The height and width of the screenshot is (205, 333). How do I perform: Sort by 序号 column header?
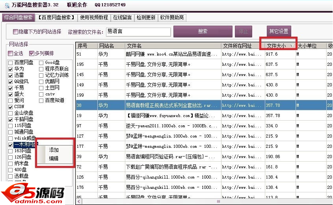pos(87,46)
